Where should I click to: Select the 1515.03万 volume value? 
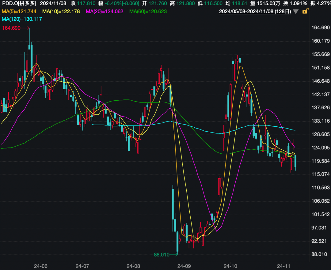[x=268, y=4]
